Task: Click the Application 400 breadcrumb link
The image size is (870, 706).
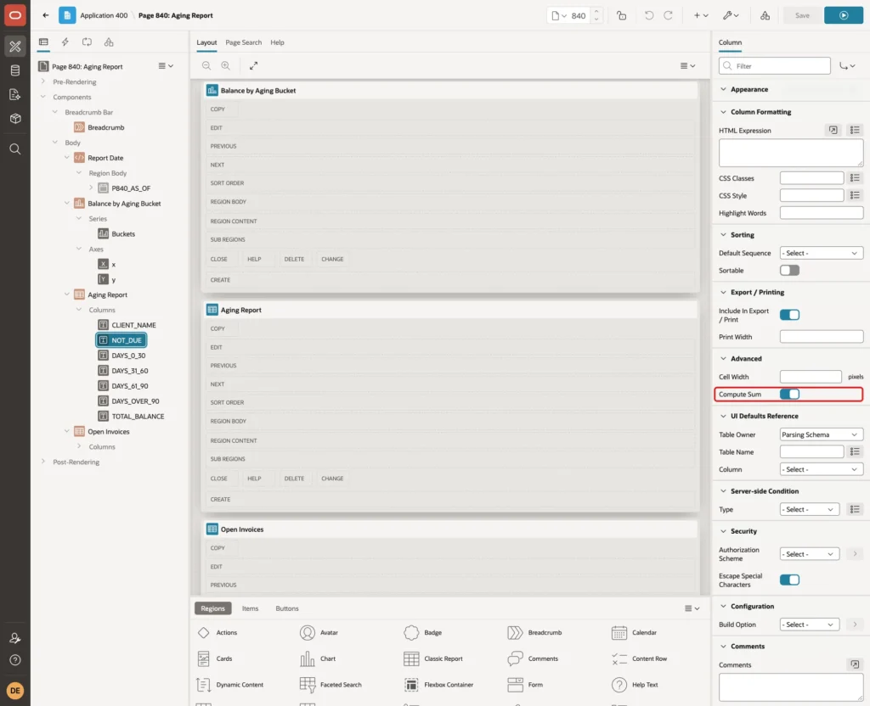Action: point(104,15)
